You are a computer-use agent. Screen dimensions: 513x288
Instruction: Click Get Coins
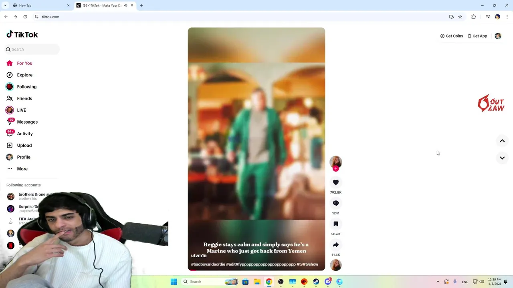point(452,36)
